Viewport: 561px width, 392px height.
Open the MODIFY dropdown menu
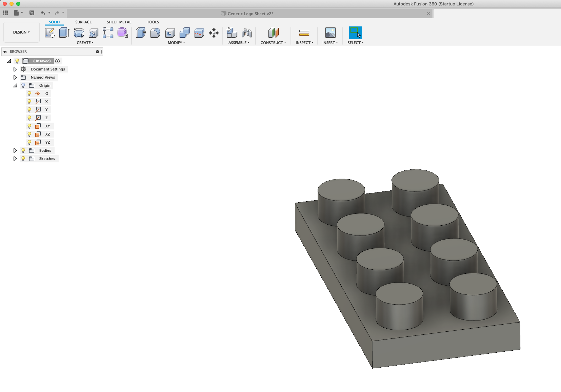176,43
